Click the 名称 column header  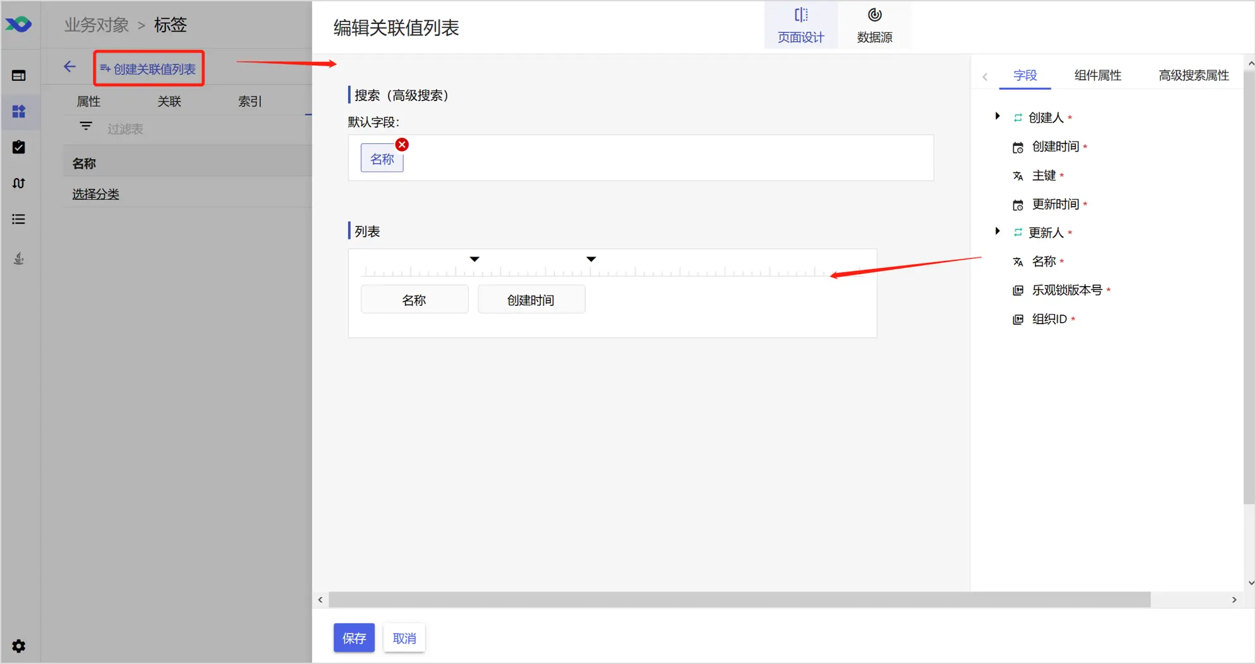point(84,164)
